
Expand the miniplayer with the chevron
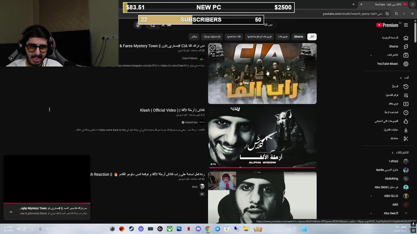click(x=11, y=212)
